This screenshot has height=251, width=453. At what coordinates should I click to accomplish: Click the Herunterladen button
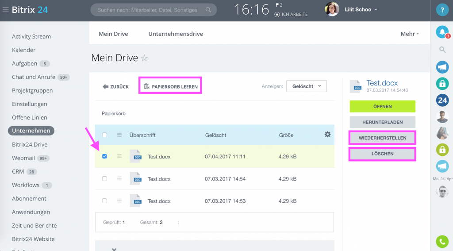[383, 122]
